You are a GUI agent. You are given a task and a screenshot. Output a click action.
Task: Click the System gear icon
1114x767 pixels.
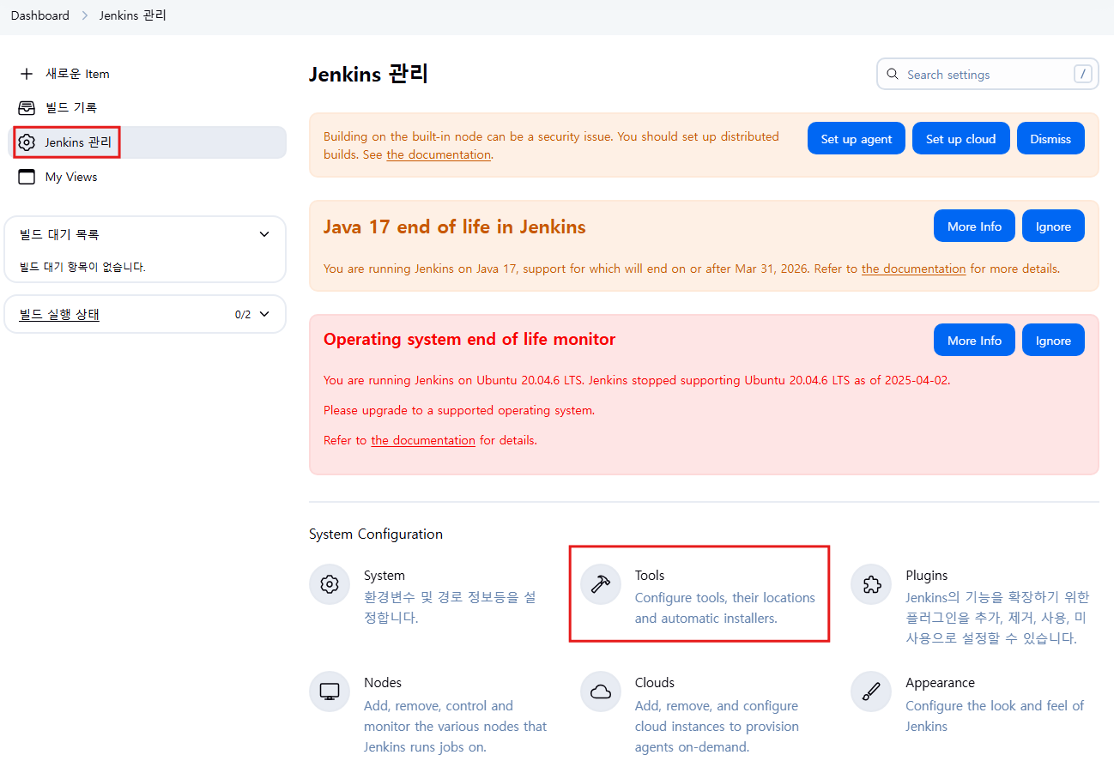pos(330,584)
